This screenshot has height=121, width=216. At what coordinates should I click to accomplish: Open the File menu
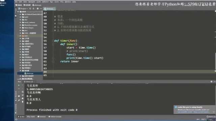[x=16, y=2]
